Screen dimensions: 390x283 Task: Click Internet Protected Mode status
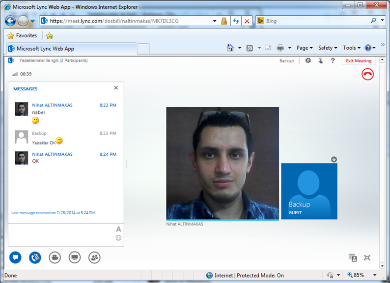pyautogui.click(x=245, y=275)
